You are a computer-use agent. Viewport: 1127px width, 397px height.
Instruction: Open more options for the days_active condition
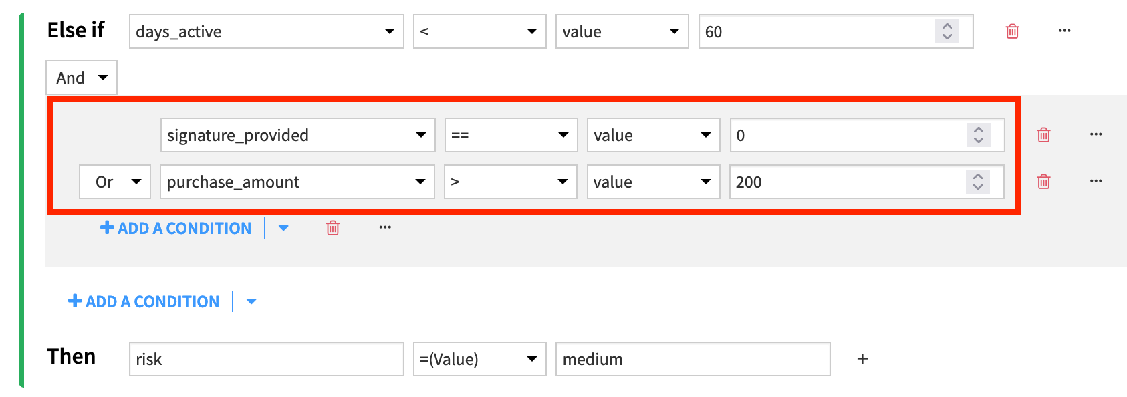point(1064,30)
